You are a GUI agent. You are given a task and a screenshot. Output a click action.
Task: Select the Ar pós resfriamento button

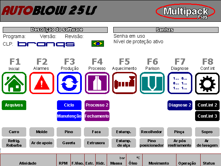tap(180, 143)
